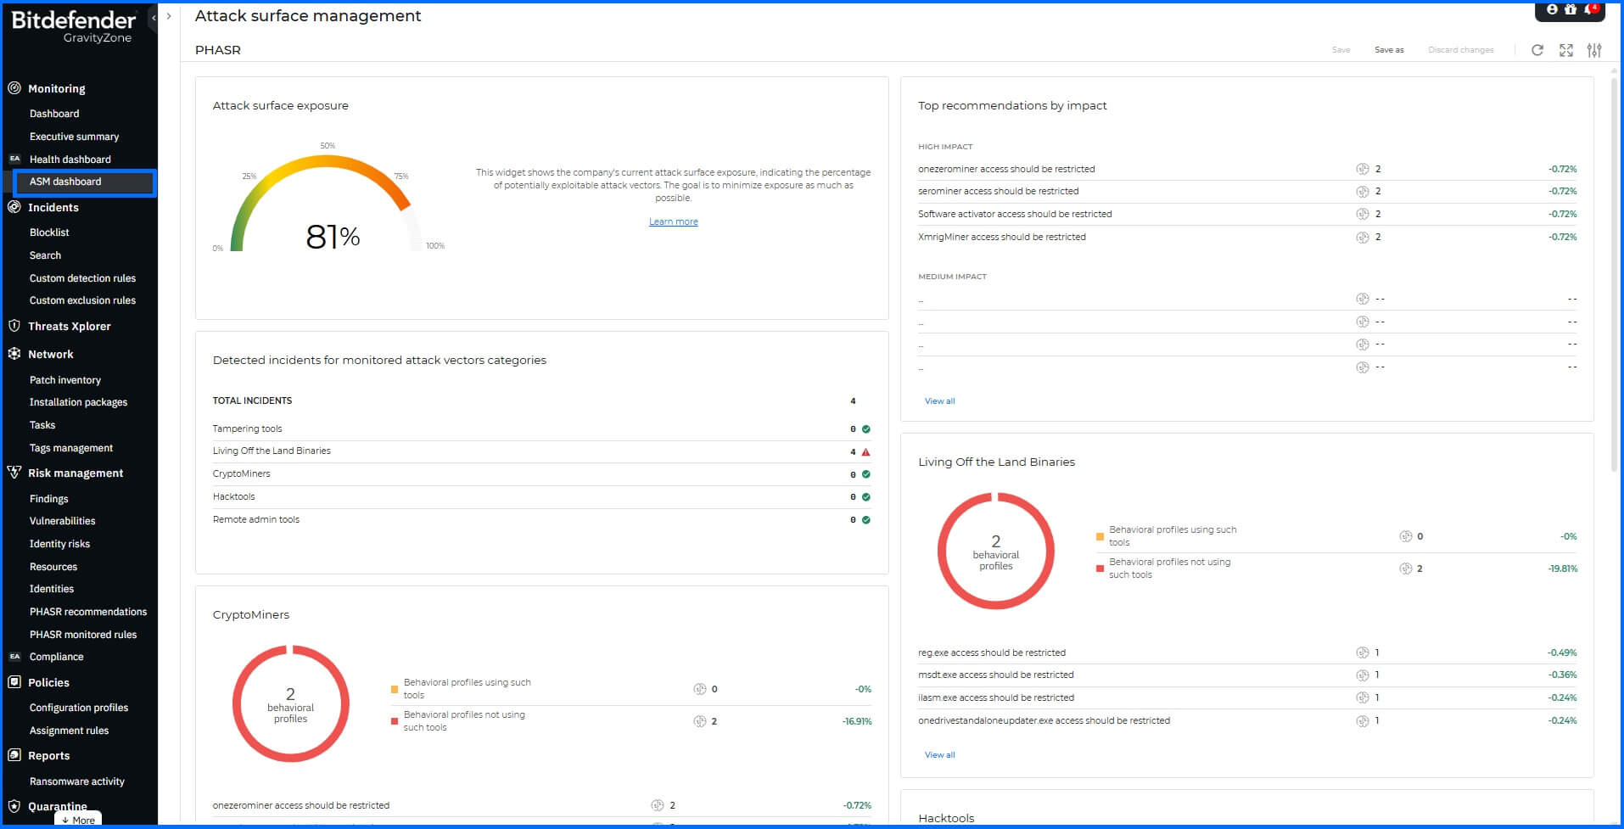This screenshot has width=1624, height=829.
Task: Open Executive summary in sidebar
Action: click(x=74, y=137)
